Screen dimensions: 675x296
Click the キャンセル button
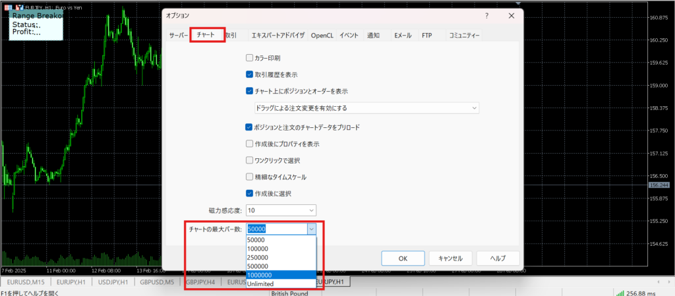point(450,258)
